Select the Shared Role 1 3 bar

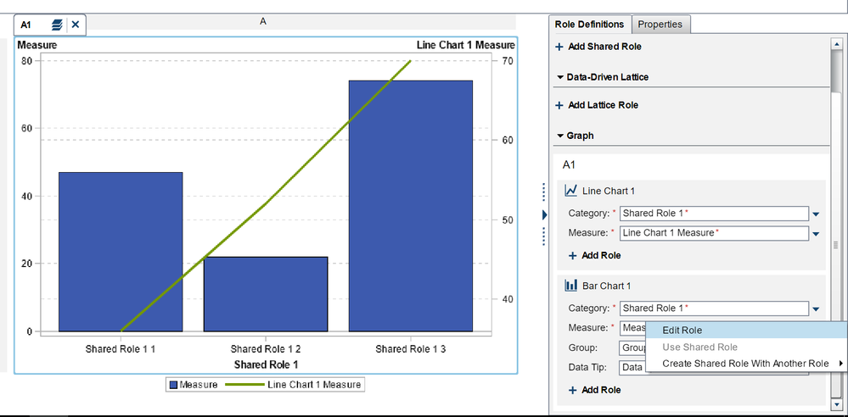411,206
